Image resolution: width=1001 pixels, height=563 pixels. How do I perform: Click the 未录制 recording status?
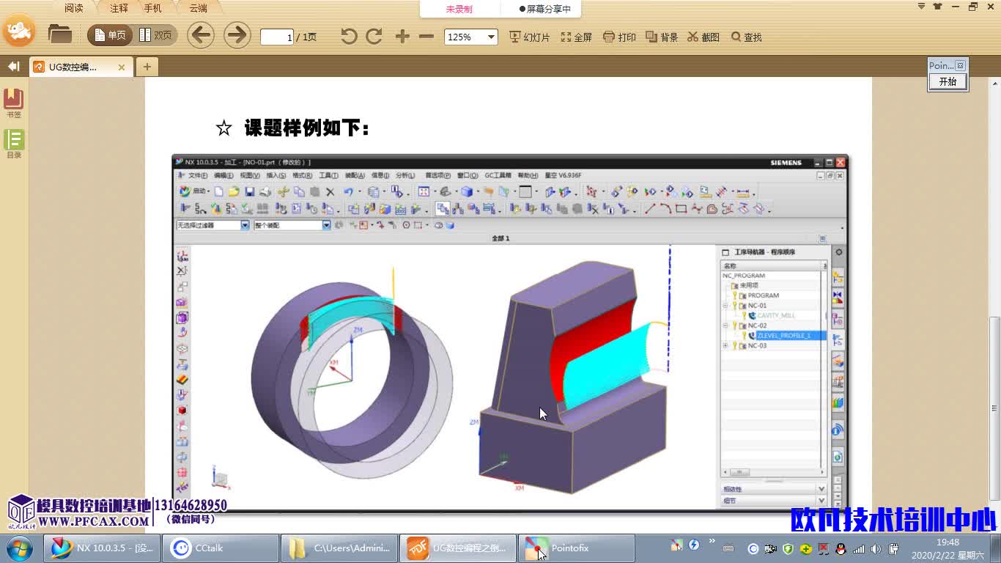point(459,9)
